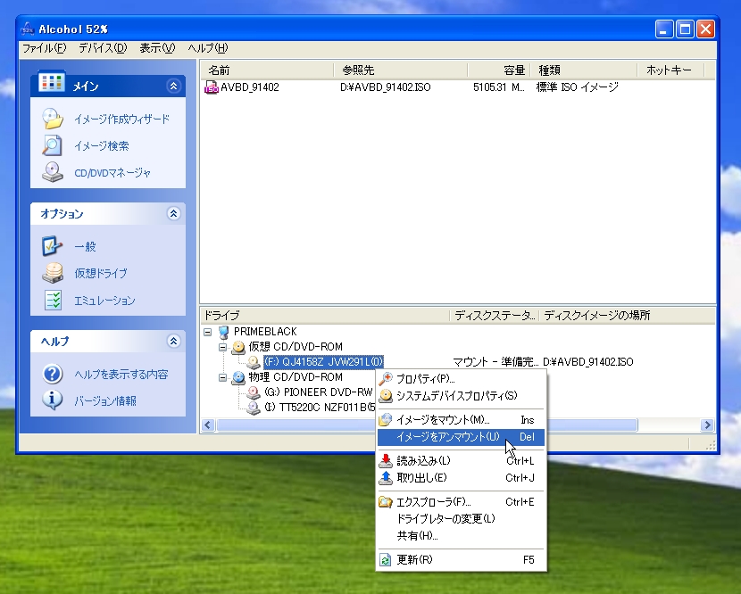Image resolution: width=741 pixels, height=594 pixels.
Task: Open the CD/DVDマネージャ link
Action: point(112,173)
